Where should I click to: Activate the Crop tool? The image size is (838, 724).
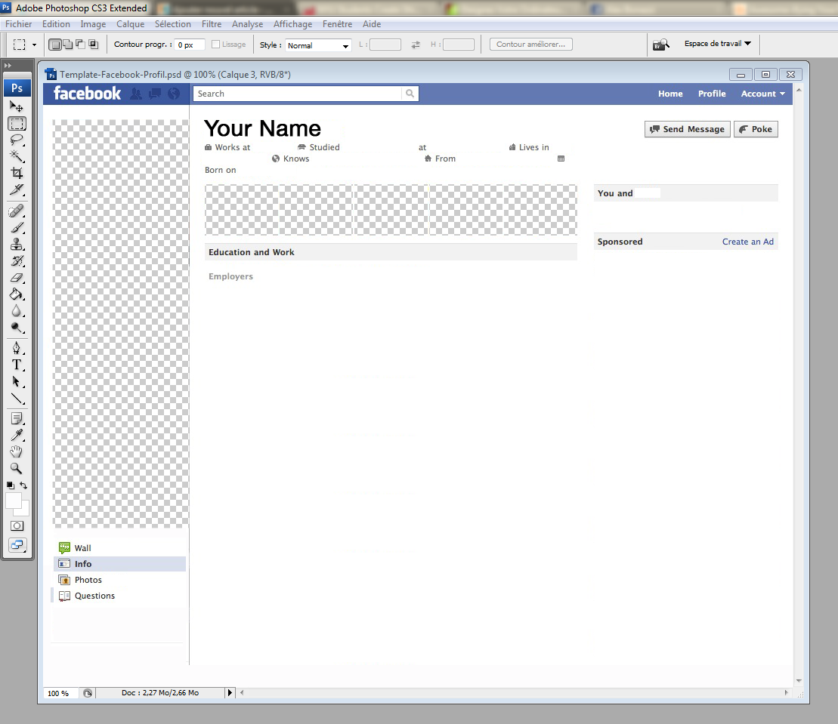coord(17,173)
